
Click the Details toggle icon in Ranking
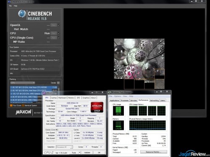click(58, 83)
